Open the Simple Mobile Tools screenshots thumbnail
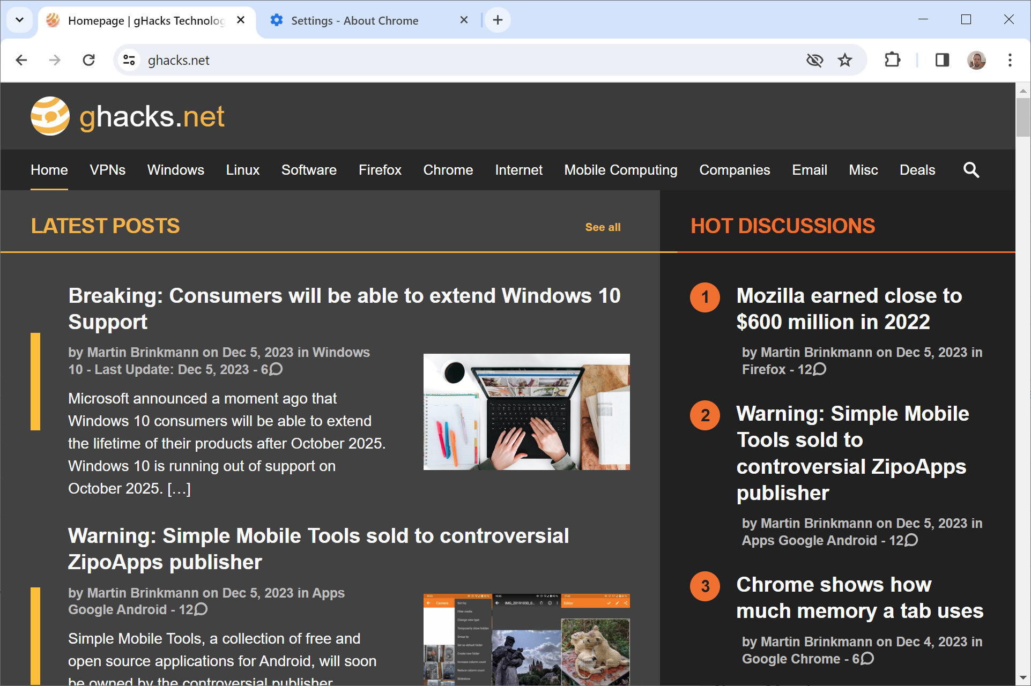Screen dimensions: 1031x686 526,639
